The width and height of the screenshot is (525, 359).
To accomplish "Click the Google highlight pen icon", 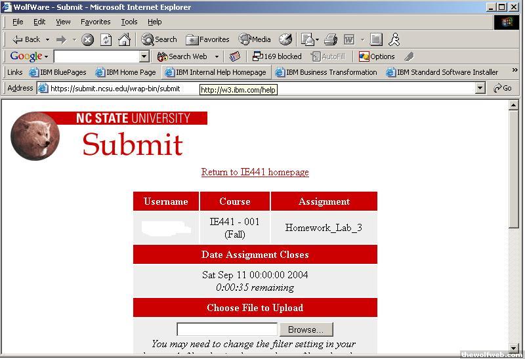I will pos(409,56).
